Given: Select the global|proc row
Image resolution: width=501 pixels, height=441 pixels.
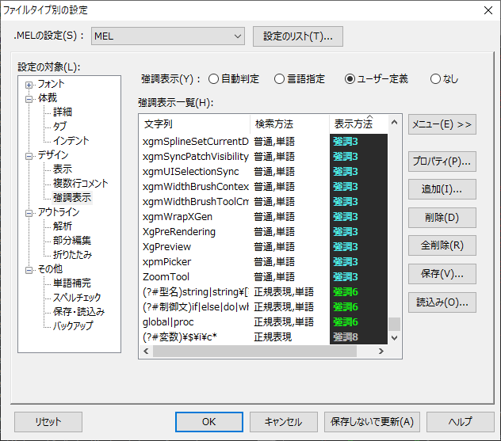Looking at the screenshot, I should [x=264, y=322].
